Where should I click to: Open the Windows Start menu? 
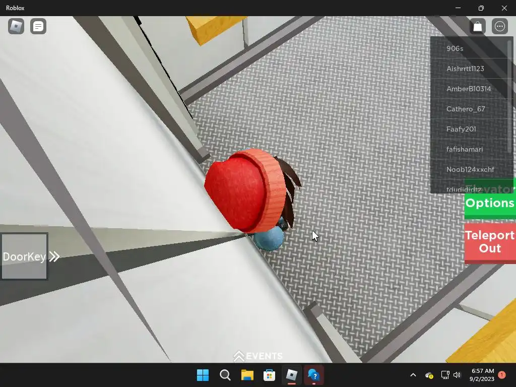[203, 375]
